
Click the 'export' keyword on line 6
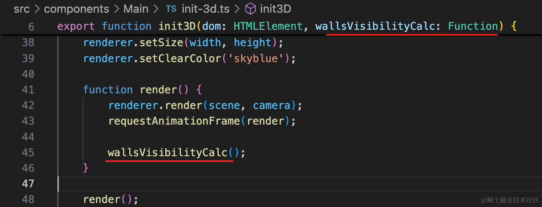pos(76,26)
